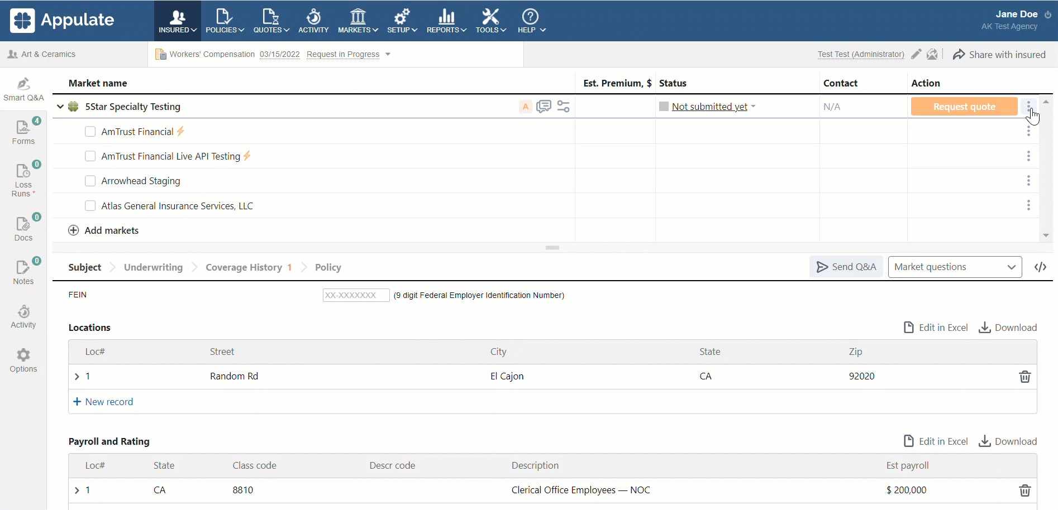Open the three-dot menu for Arrowhead Staging
This screenshot has height=510, width=1058.
pos(1028,181)
